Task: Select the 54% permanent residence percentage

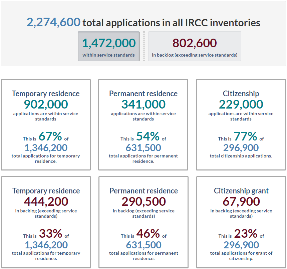Action: coord(148,136)
